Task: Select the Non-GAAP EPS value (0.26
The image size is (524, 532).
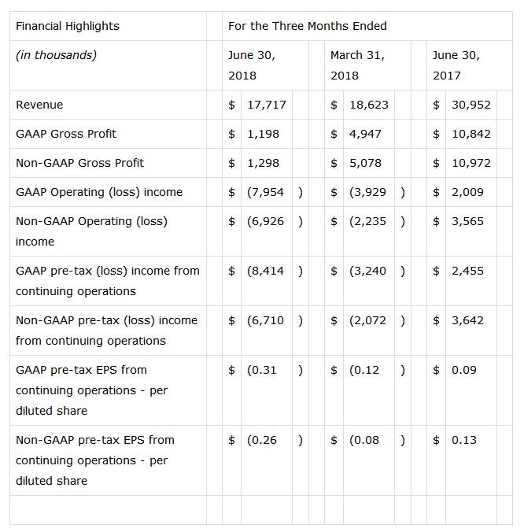Action: pos(262,440)
